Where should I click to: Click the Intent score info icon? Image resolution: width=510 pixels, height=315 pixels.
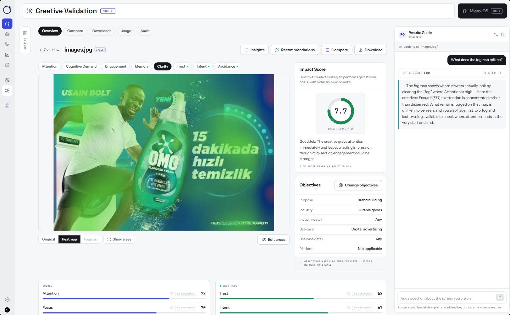point(348,308)
